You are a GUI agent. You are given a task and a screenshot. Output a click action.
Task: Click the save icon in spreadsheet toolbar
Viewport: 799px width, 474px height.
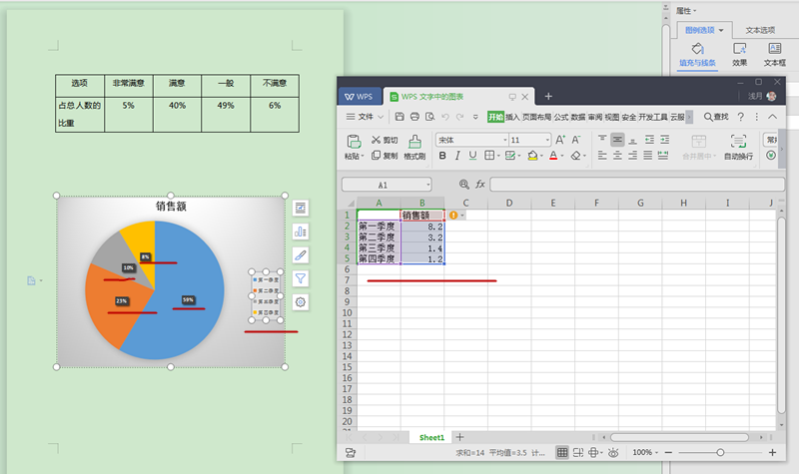(x=399, y=117)
